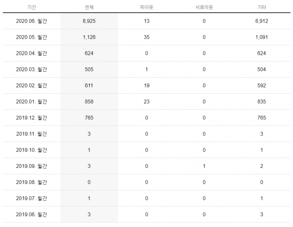Click the 8,912 value in 기타 column

[261, 21]
